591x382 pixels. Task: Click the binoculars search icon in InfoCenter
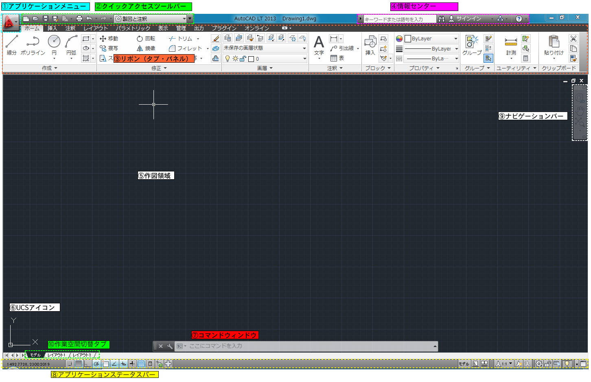[x=442, y=19]
